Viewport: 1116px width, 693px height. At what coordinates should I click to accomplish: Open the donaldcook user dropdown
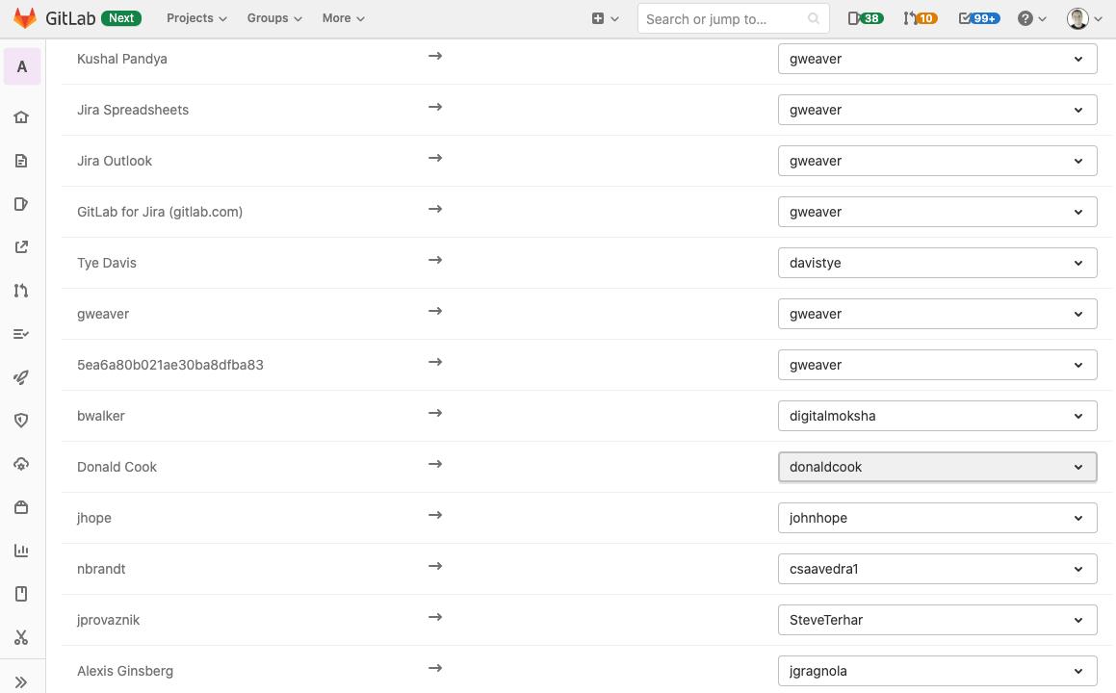click(x=937, y=467)
